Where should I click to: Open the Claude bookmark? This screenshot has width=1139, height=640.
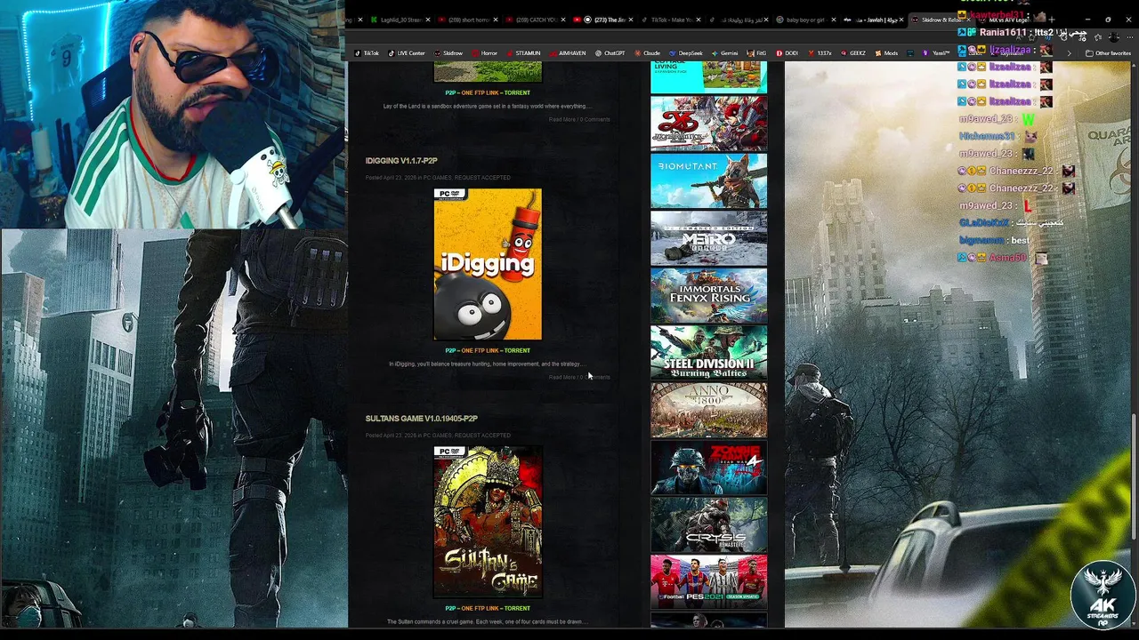click(647, 53)
